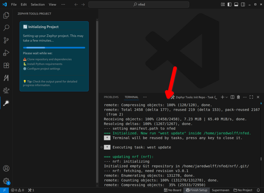Go back with the left arrow

click(76, 5)
